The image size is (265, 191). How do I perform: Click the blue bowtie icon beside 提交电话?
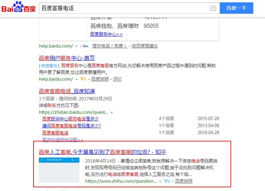click(x=86, y=46)
